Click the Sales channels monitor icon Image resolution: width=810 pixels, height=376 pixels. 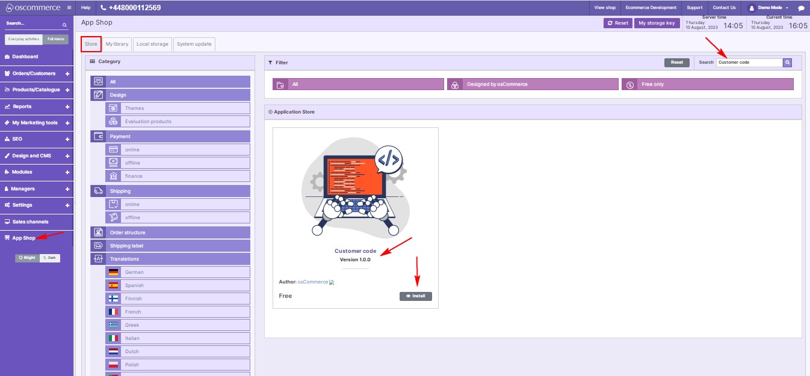tap(8, 222)
